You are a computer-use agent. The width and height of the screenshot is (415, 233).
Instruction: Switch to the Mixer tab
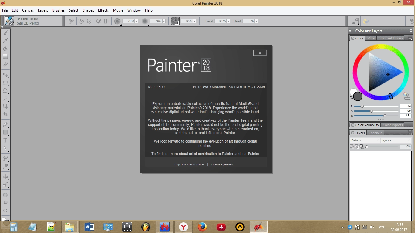pyautogui.click(x=371, y=38)
